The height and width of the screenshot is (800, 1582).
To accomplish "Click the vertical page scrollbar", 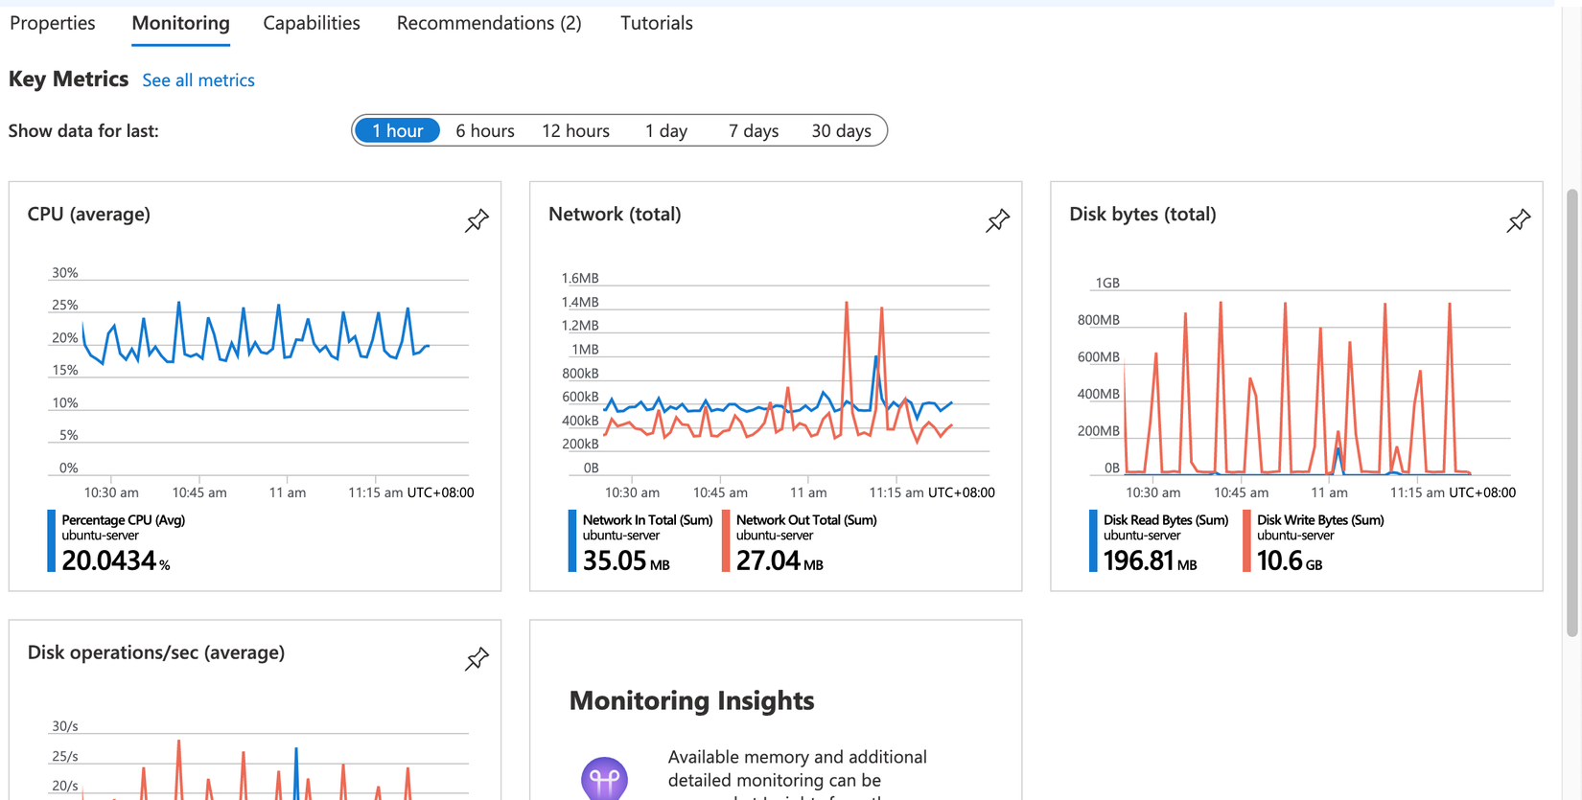I will pos(1571,412).
